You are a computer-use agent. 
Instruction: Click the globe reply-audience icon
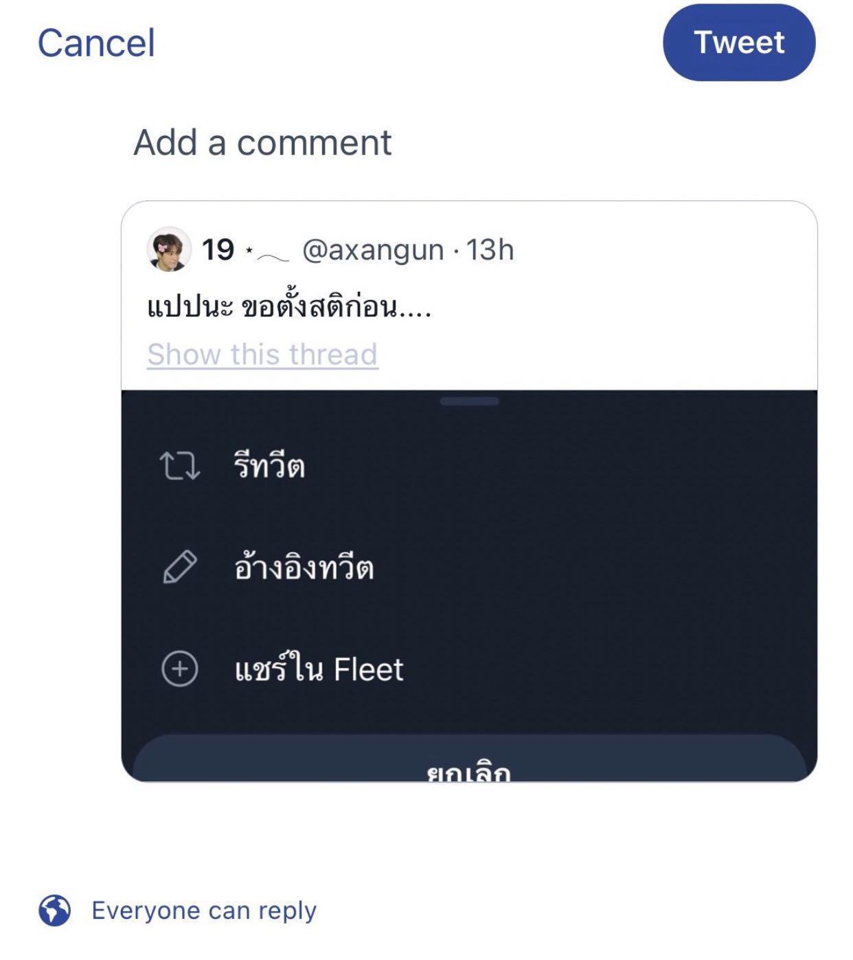[x=54, y=911]
